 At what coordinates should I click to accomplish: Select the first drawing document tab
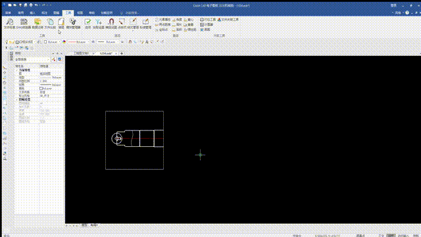[x=82, y=53]
